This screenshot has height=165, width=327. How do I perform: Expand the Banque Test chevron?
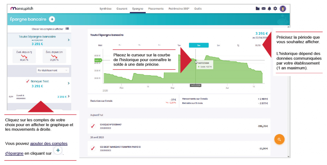(69, 83)
